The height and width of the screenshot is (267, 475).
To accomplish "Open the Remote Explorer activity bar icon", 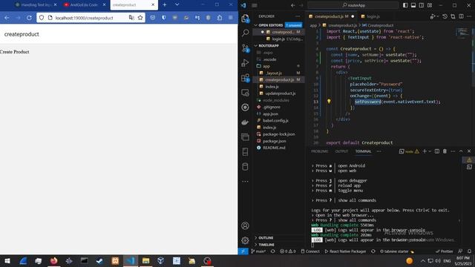I will pyautogui.click(x=245, y=93).
